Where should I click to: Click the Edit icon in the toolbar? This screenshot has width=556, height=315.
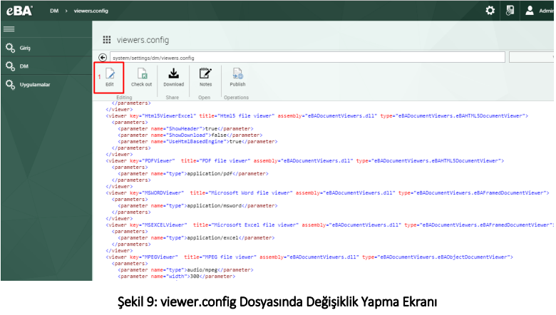(110, 73)
